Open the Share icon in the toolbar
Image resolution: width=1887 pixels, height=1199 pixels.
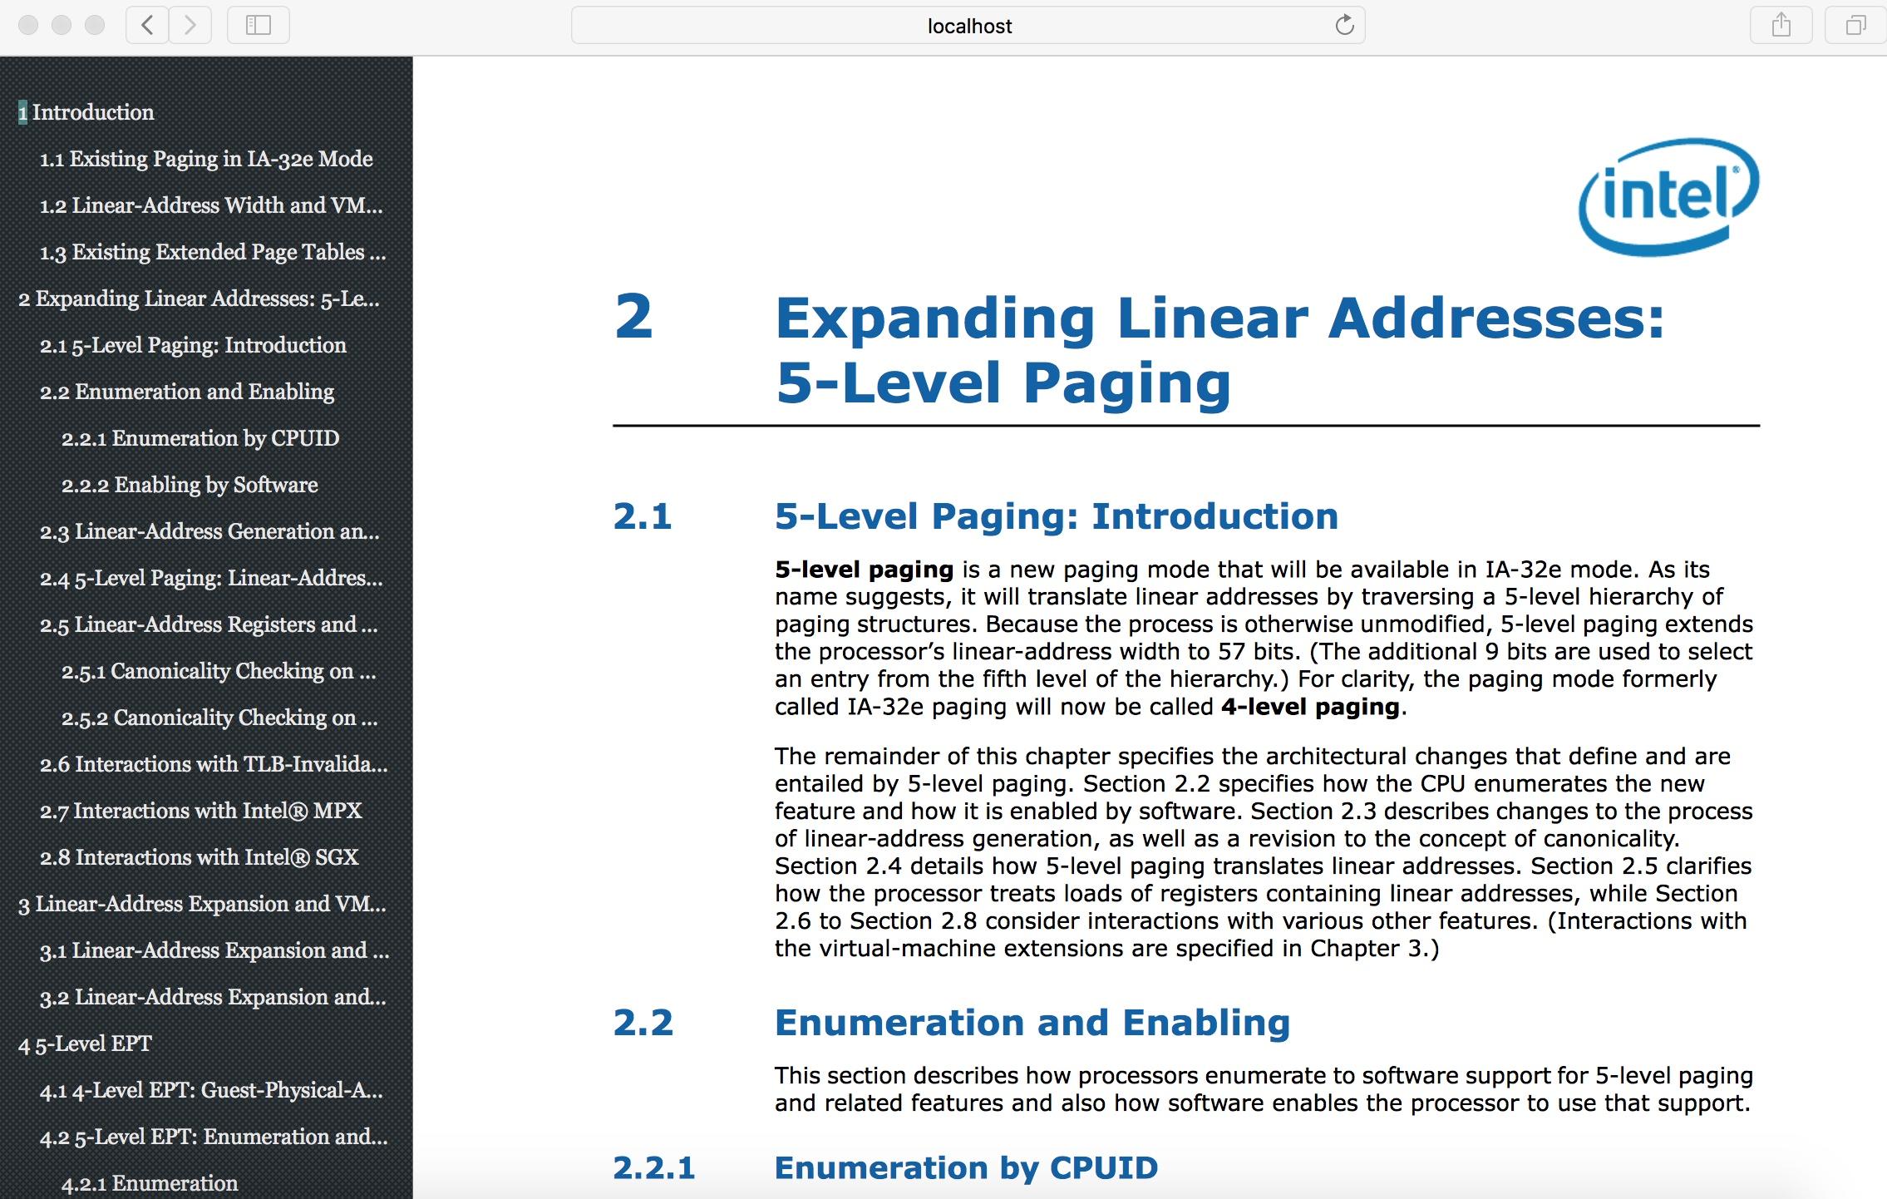click(1781, 26)
